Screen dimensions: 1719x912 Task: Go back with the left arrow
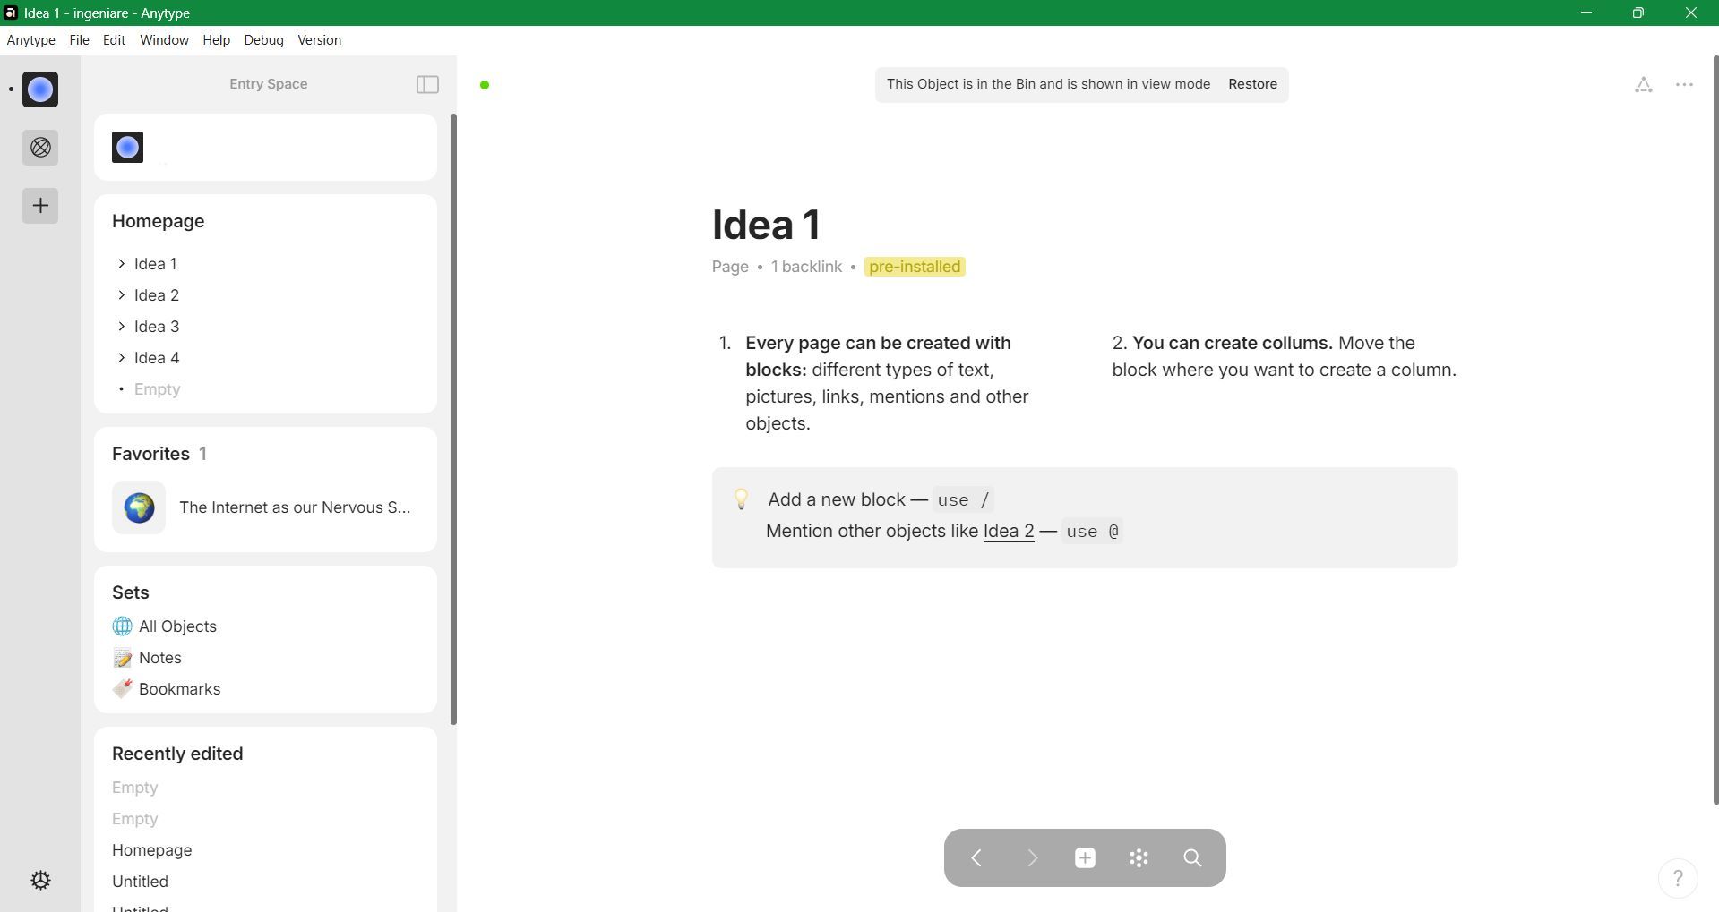[x=976, y=858]
